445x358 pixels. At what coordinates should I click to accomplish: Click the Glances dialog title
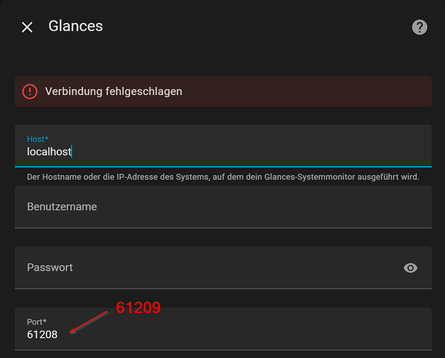[x=76, y=26]
